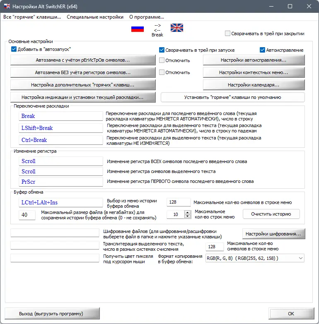Click 'Очистить историю' button
Screen dimensions: 319x324
coord(271,214)
